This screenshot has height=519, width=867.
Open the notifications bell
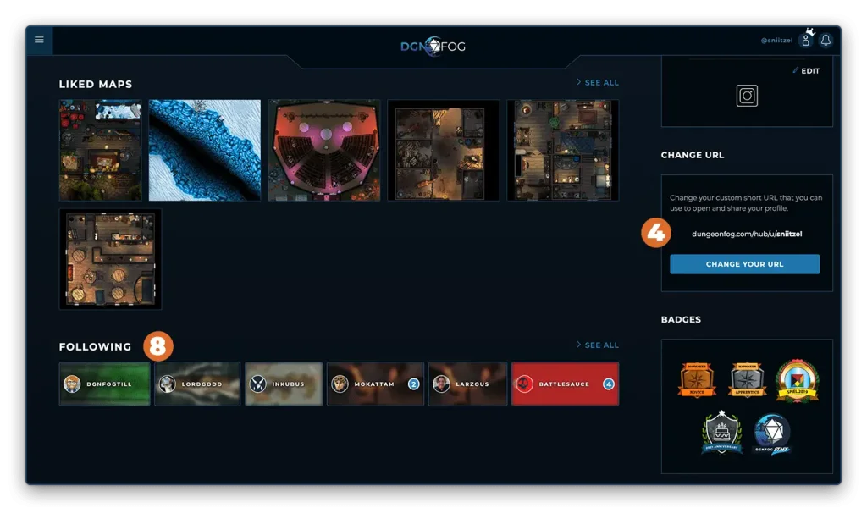click(826, 41)
